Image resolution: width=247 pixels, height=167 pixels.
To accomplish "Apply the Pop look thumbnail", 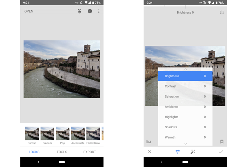I will [x=62, y=134].
